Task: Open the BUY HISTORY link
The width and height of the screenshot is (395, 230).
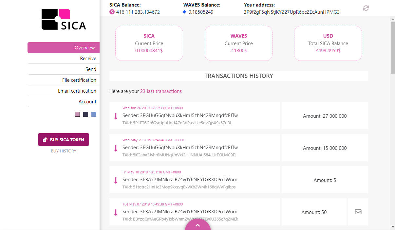Action: [64, 151]
